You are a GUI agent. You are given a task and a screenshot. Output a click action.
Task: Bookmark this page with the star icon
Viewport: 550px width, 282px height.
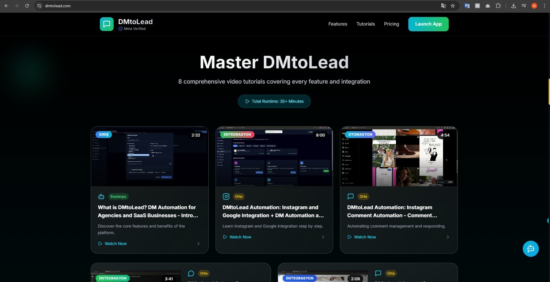pos(453,6)
